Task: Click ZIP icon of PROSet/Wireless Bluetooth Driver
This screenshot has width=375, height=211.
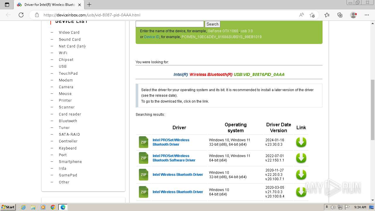Action: 144,142
